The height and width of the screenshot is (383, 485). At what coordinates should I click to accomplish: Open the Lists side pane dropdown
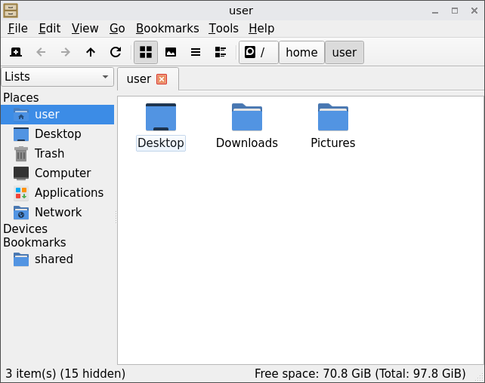pos(57,77)
